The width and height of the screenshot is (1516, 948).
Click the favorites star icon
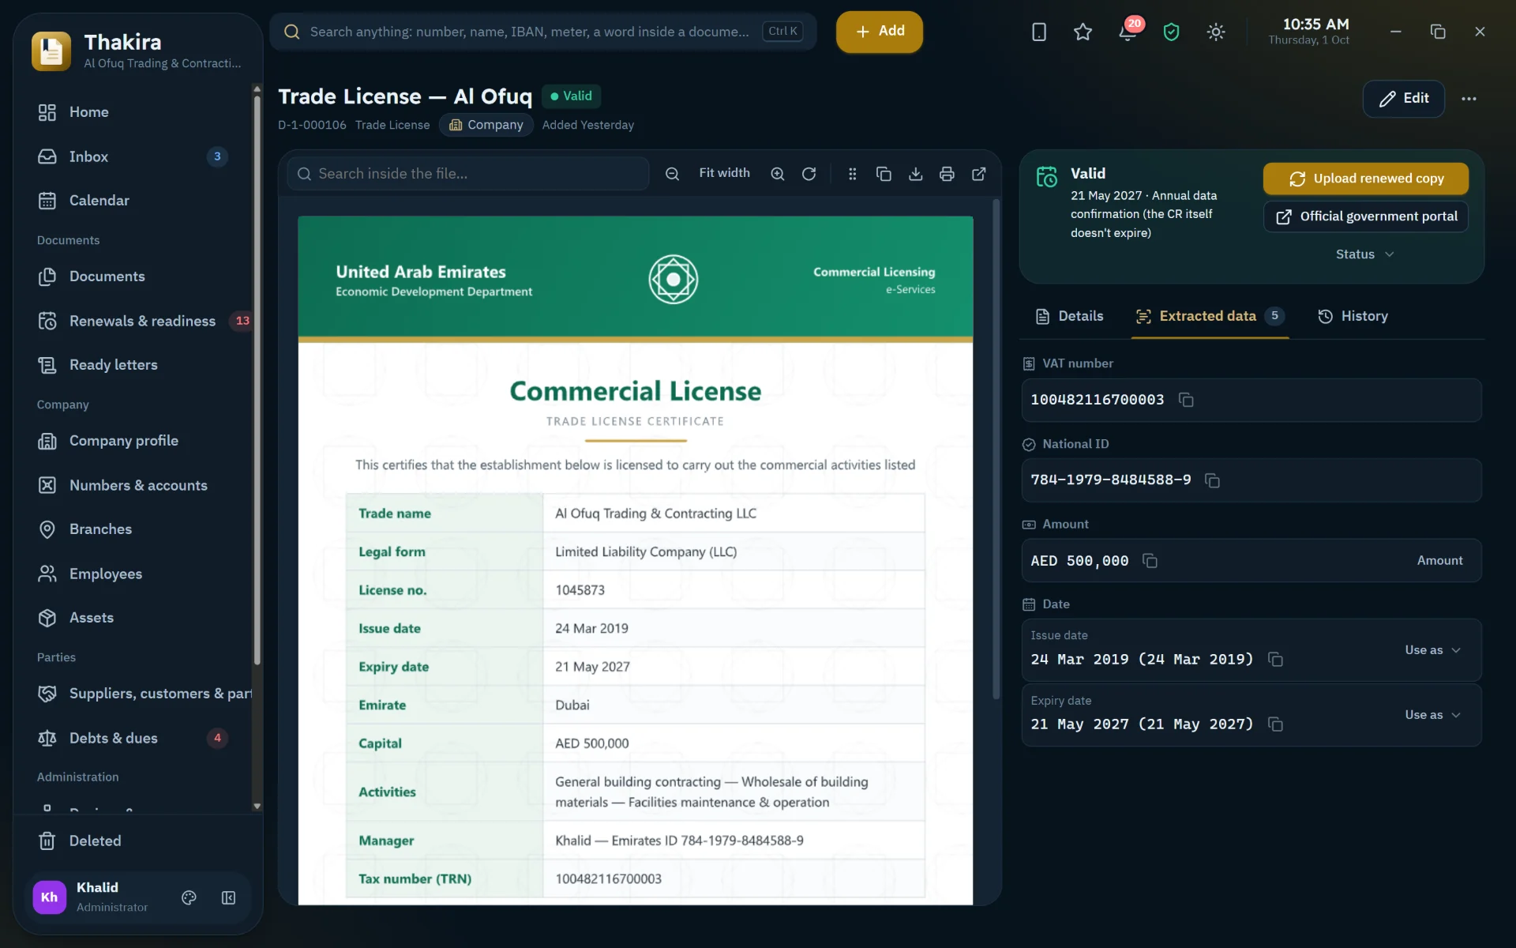1083,32
